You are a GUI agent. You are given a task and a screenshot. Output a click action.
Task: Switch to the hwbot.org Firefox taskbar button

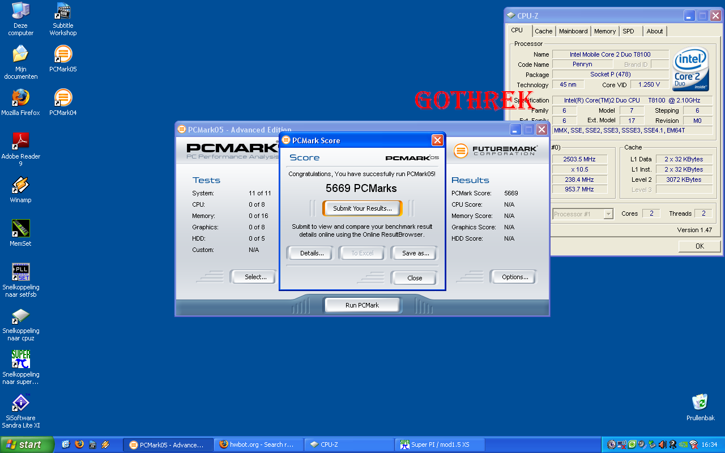(x=259, y=445)
